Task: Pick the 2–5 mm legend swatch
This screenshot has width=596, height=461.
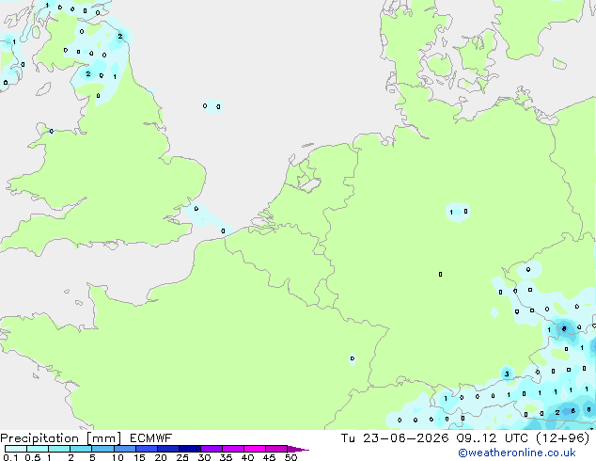Action: pos(81,449)
